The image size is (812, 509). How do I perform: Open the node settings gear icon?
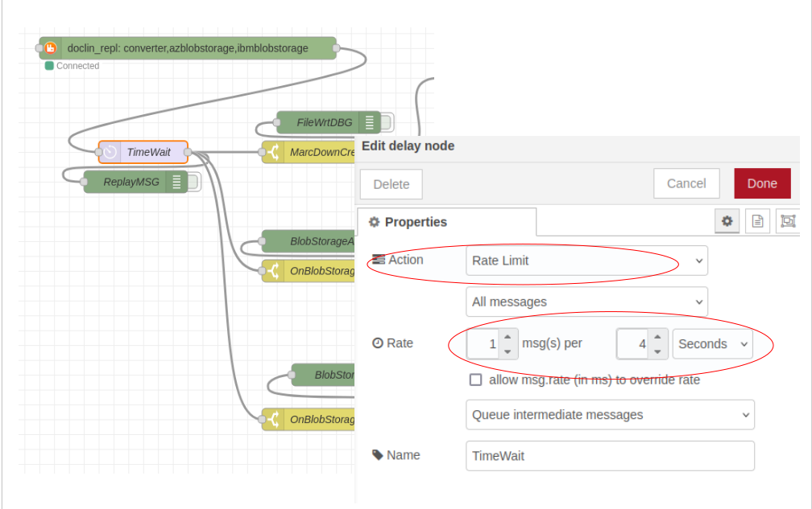point(727,221)
